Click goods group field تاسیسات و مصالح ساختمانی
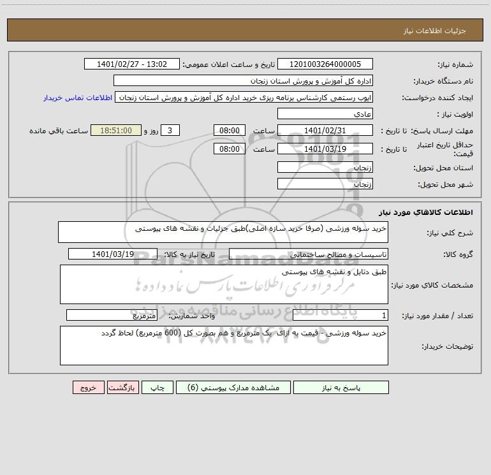Image resolution: width=491 pixels, height=475 pixels. (x=309, y=254)
